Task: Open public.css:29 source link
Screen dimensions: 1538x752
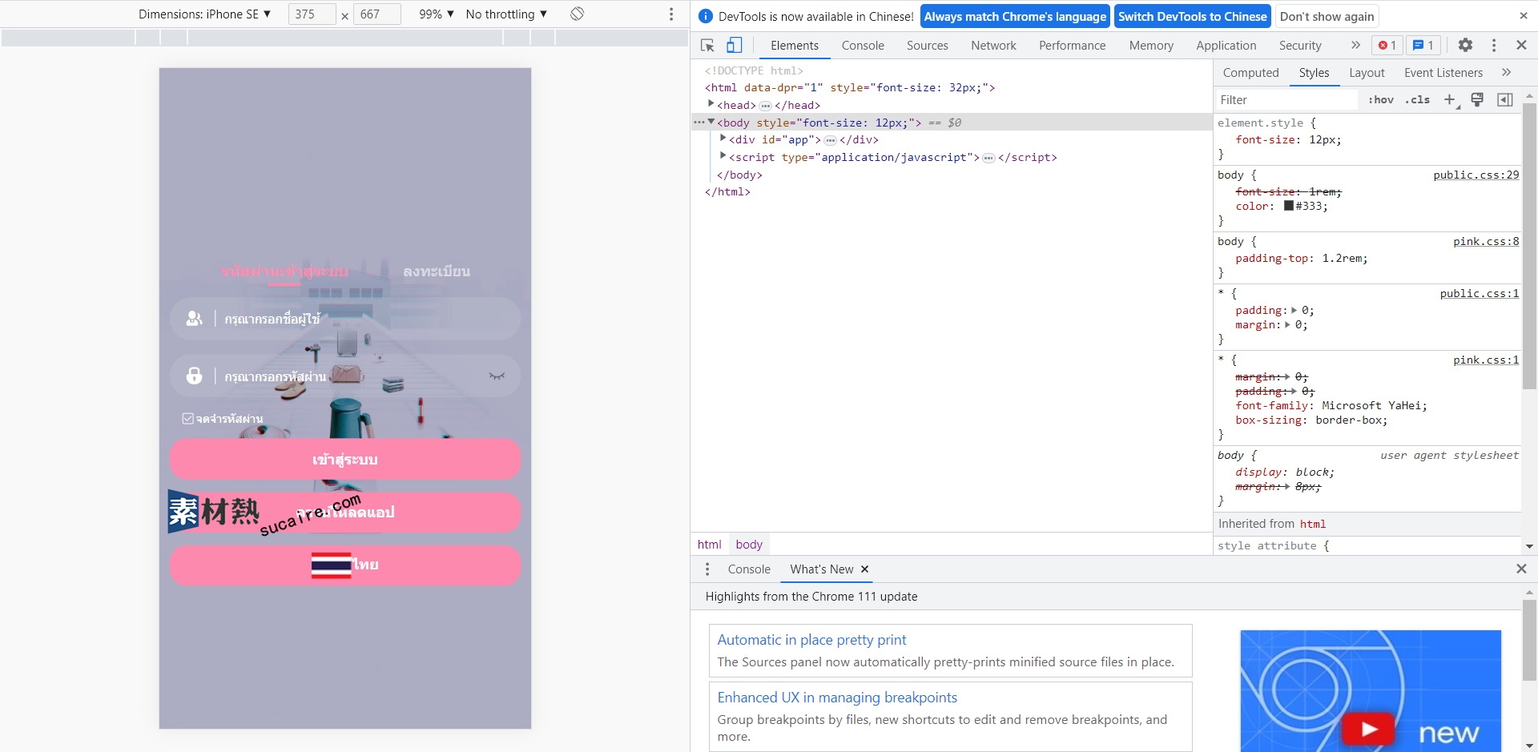Action: tap(1476, 175)
